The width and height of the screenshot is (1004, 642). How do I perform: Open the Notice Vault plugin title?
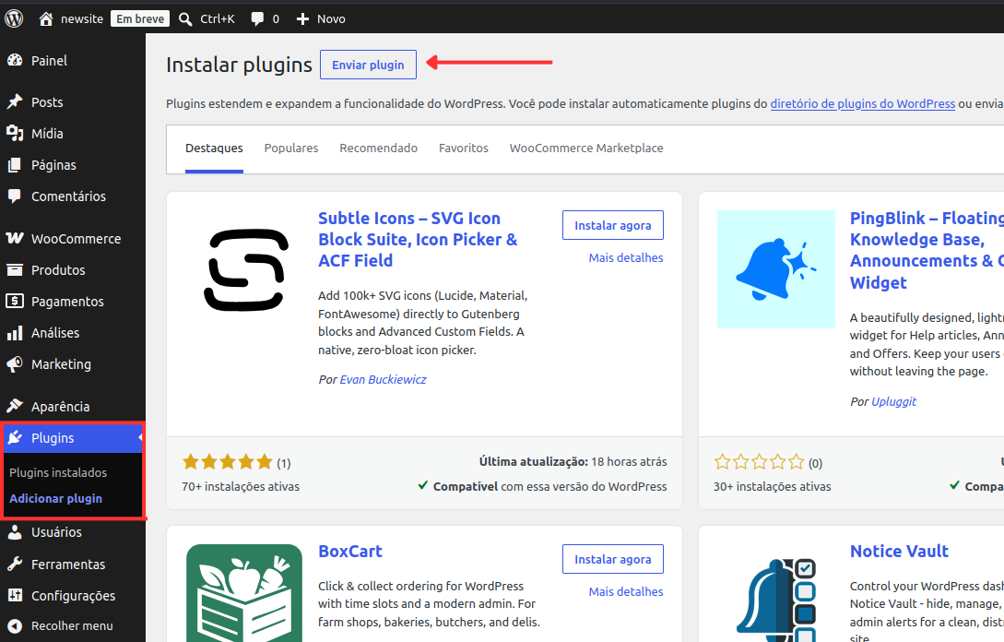pos(899,552)
